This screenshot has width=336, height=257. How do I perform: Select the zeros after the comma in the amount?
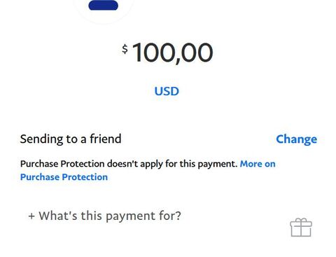click(x=197, y=53)
